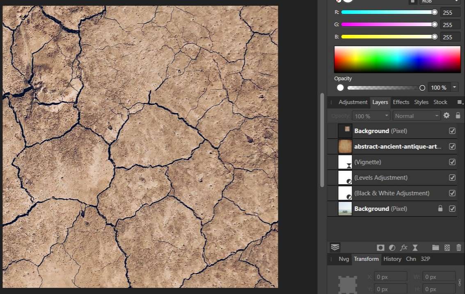465x294 pixels.
Task: Switch to the Effects tab
Action: pos(401,102)
